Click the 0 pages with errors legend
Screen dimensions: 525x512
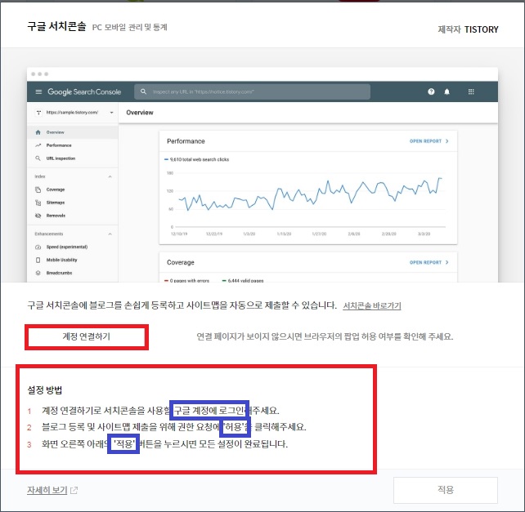(x=186, y=281)
